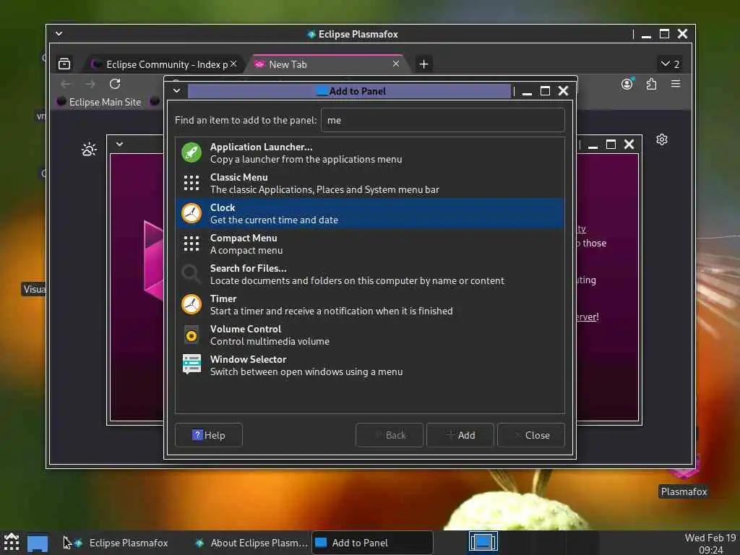Click the Help button
The height and width of the screenshot is (555, 740).
(209, 435)
